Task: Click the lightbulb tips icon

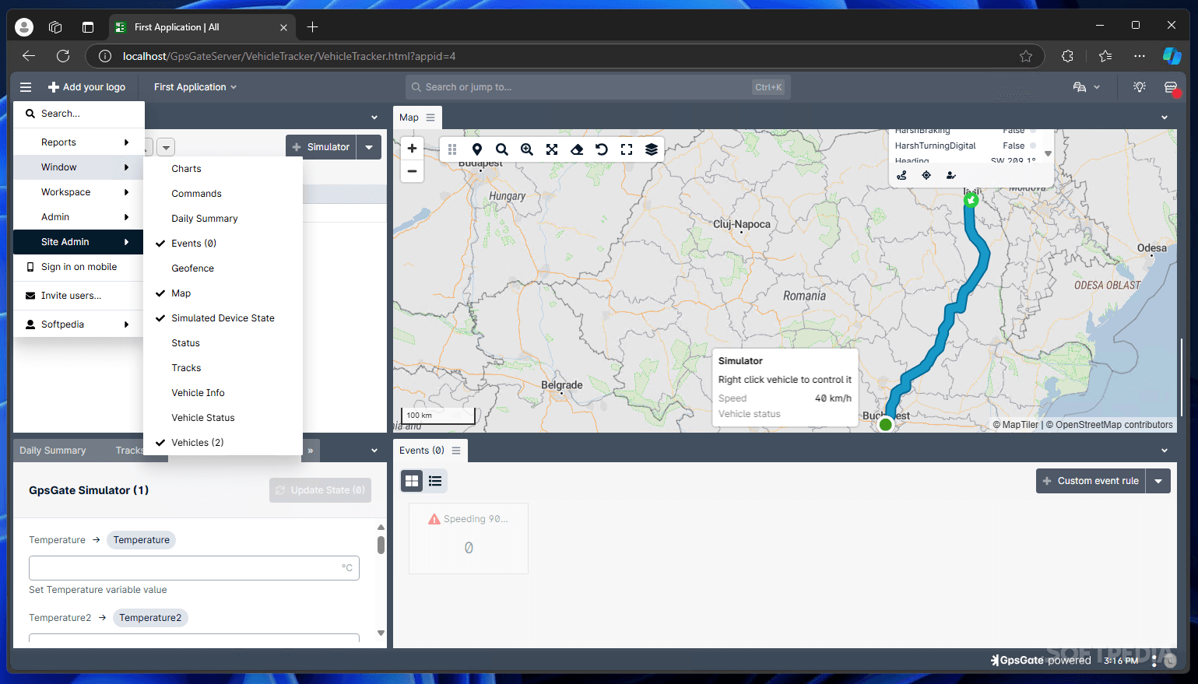Action: [1140, 87]
